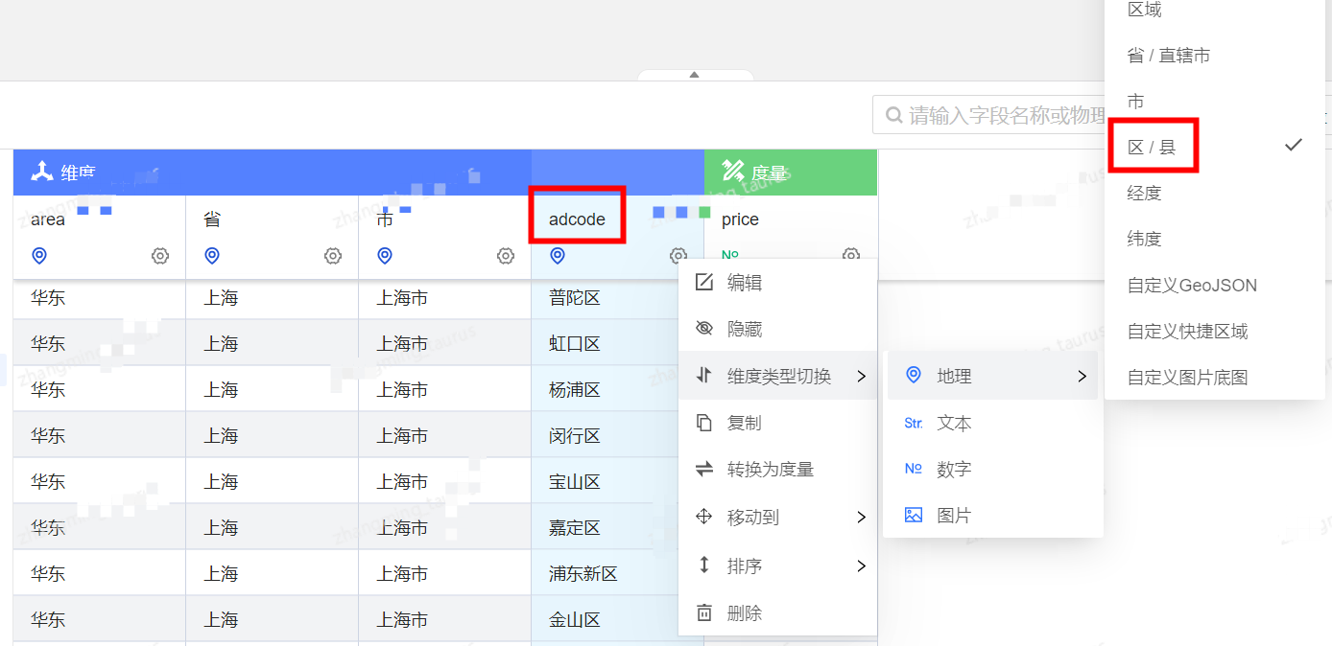
Task: Choose 编辑 from the context menu
Action: tap(744, 283)
